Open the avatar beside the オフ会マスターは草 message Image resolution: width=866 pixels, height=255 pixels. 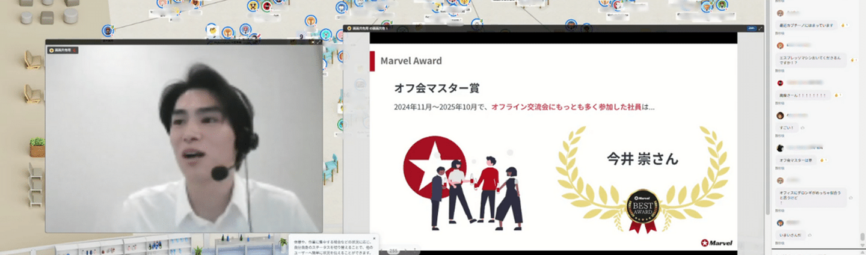780,148
